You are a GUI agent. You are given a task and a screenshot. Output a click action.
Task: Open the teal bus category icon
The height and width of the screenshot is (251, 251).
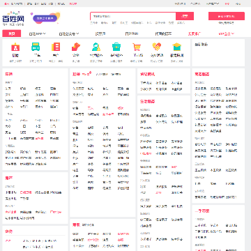point(36,47)
